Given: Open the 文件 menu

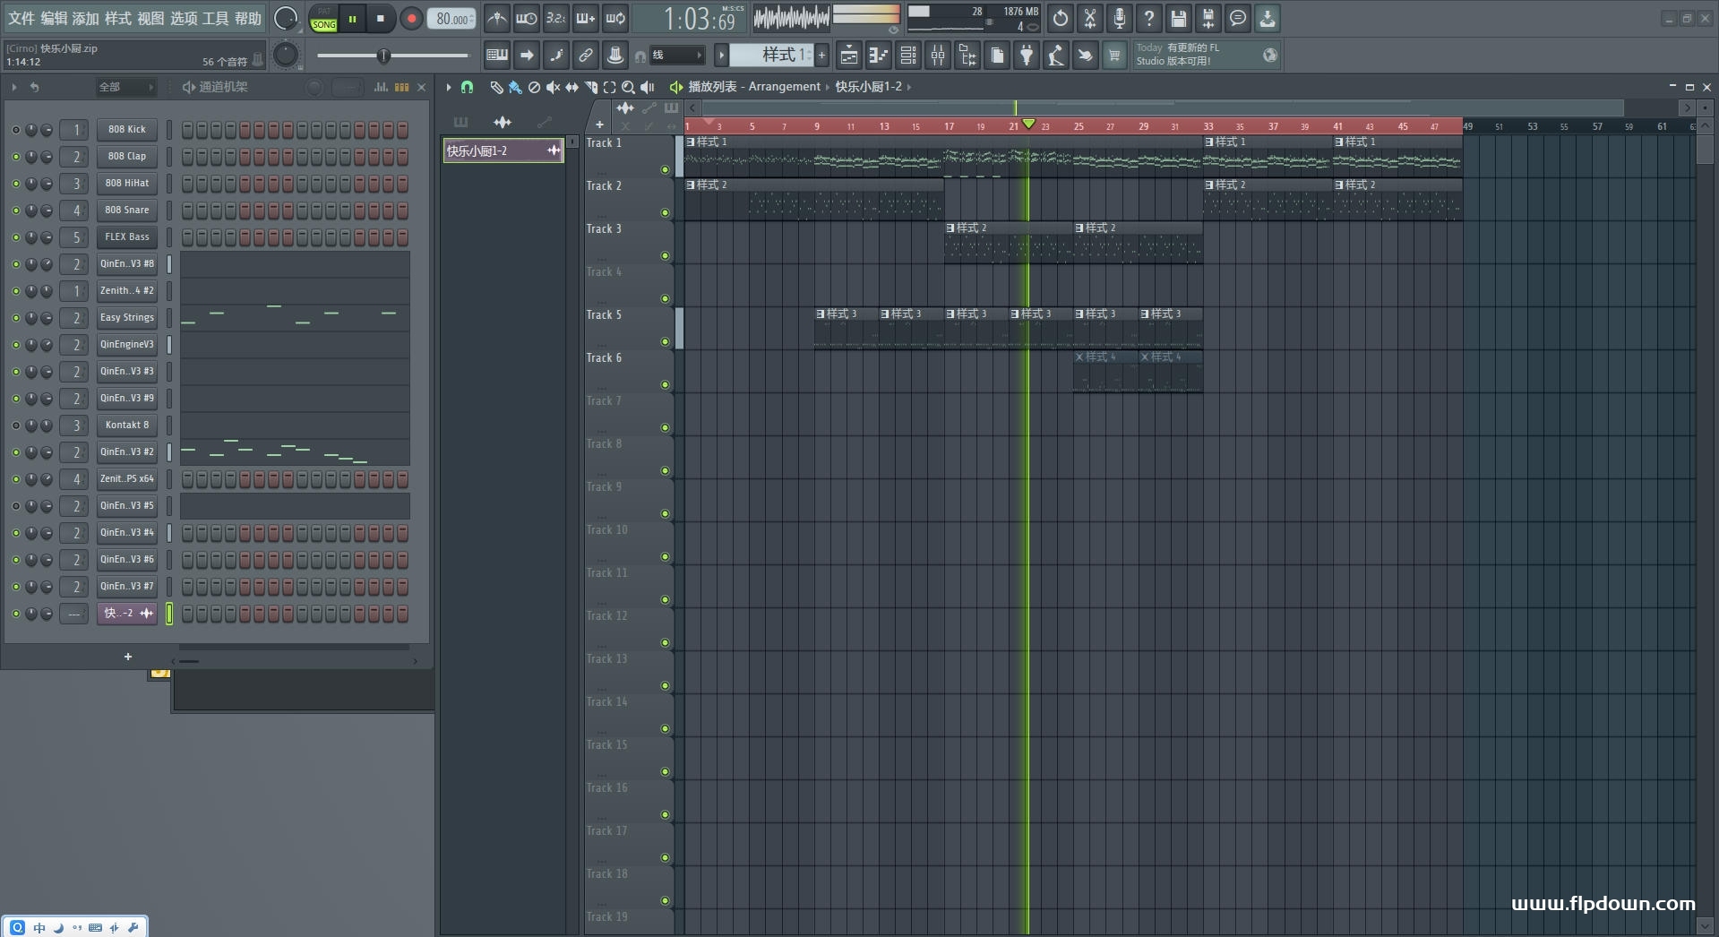Looking at the screenshot, I should click(x=21, y=18).
